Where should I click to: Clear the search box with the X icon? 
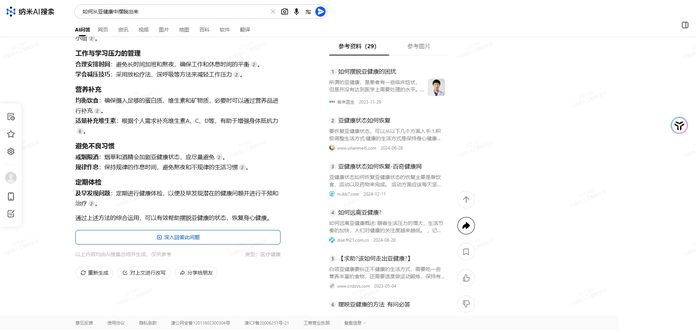(x=273, y=11)
